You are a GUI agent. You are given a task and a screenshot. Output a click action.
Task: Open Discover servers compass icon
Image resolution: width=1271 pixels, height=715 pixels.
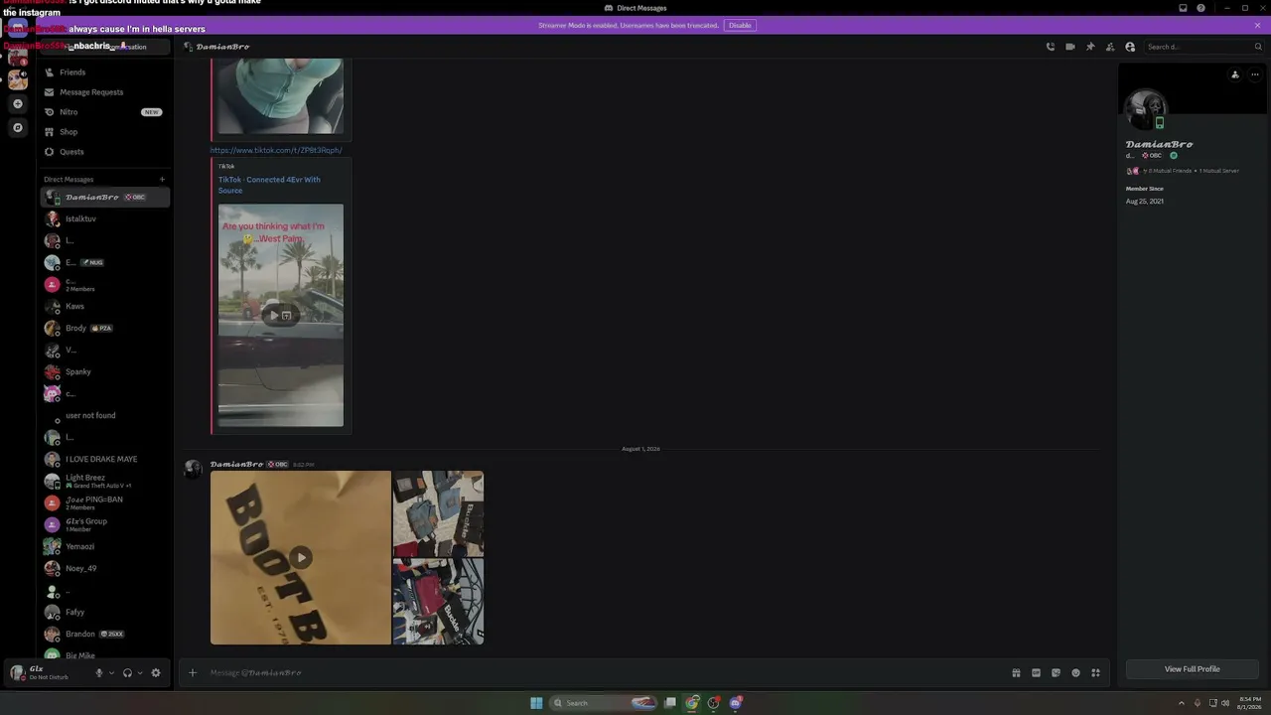18,128
